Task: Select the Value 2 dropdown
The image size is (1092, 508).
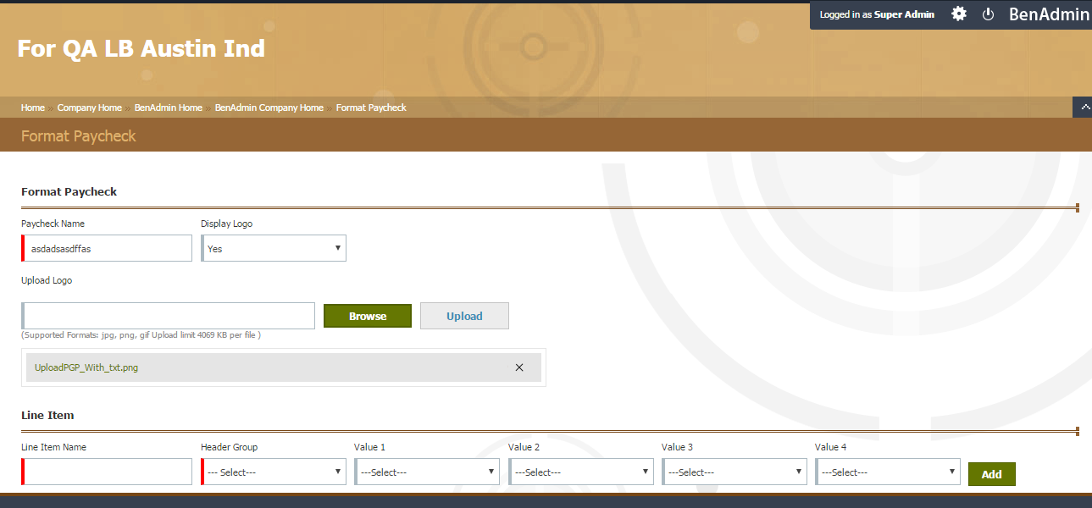Action: pos(581,472)
